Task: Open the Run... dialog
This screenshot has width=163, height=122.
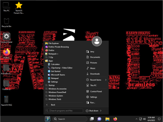Action: click(x=91, y=102)
